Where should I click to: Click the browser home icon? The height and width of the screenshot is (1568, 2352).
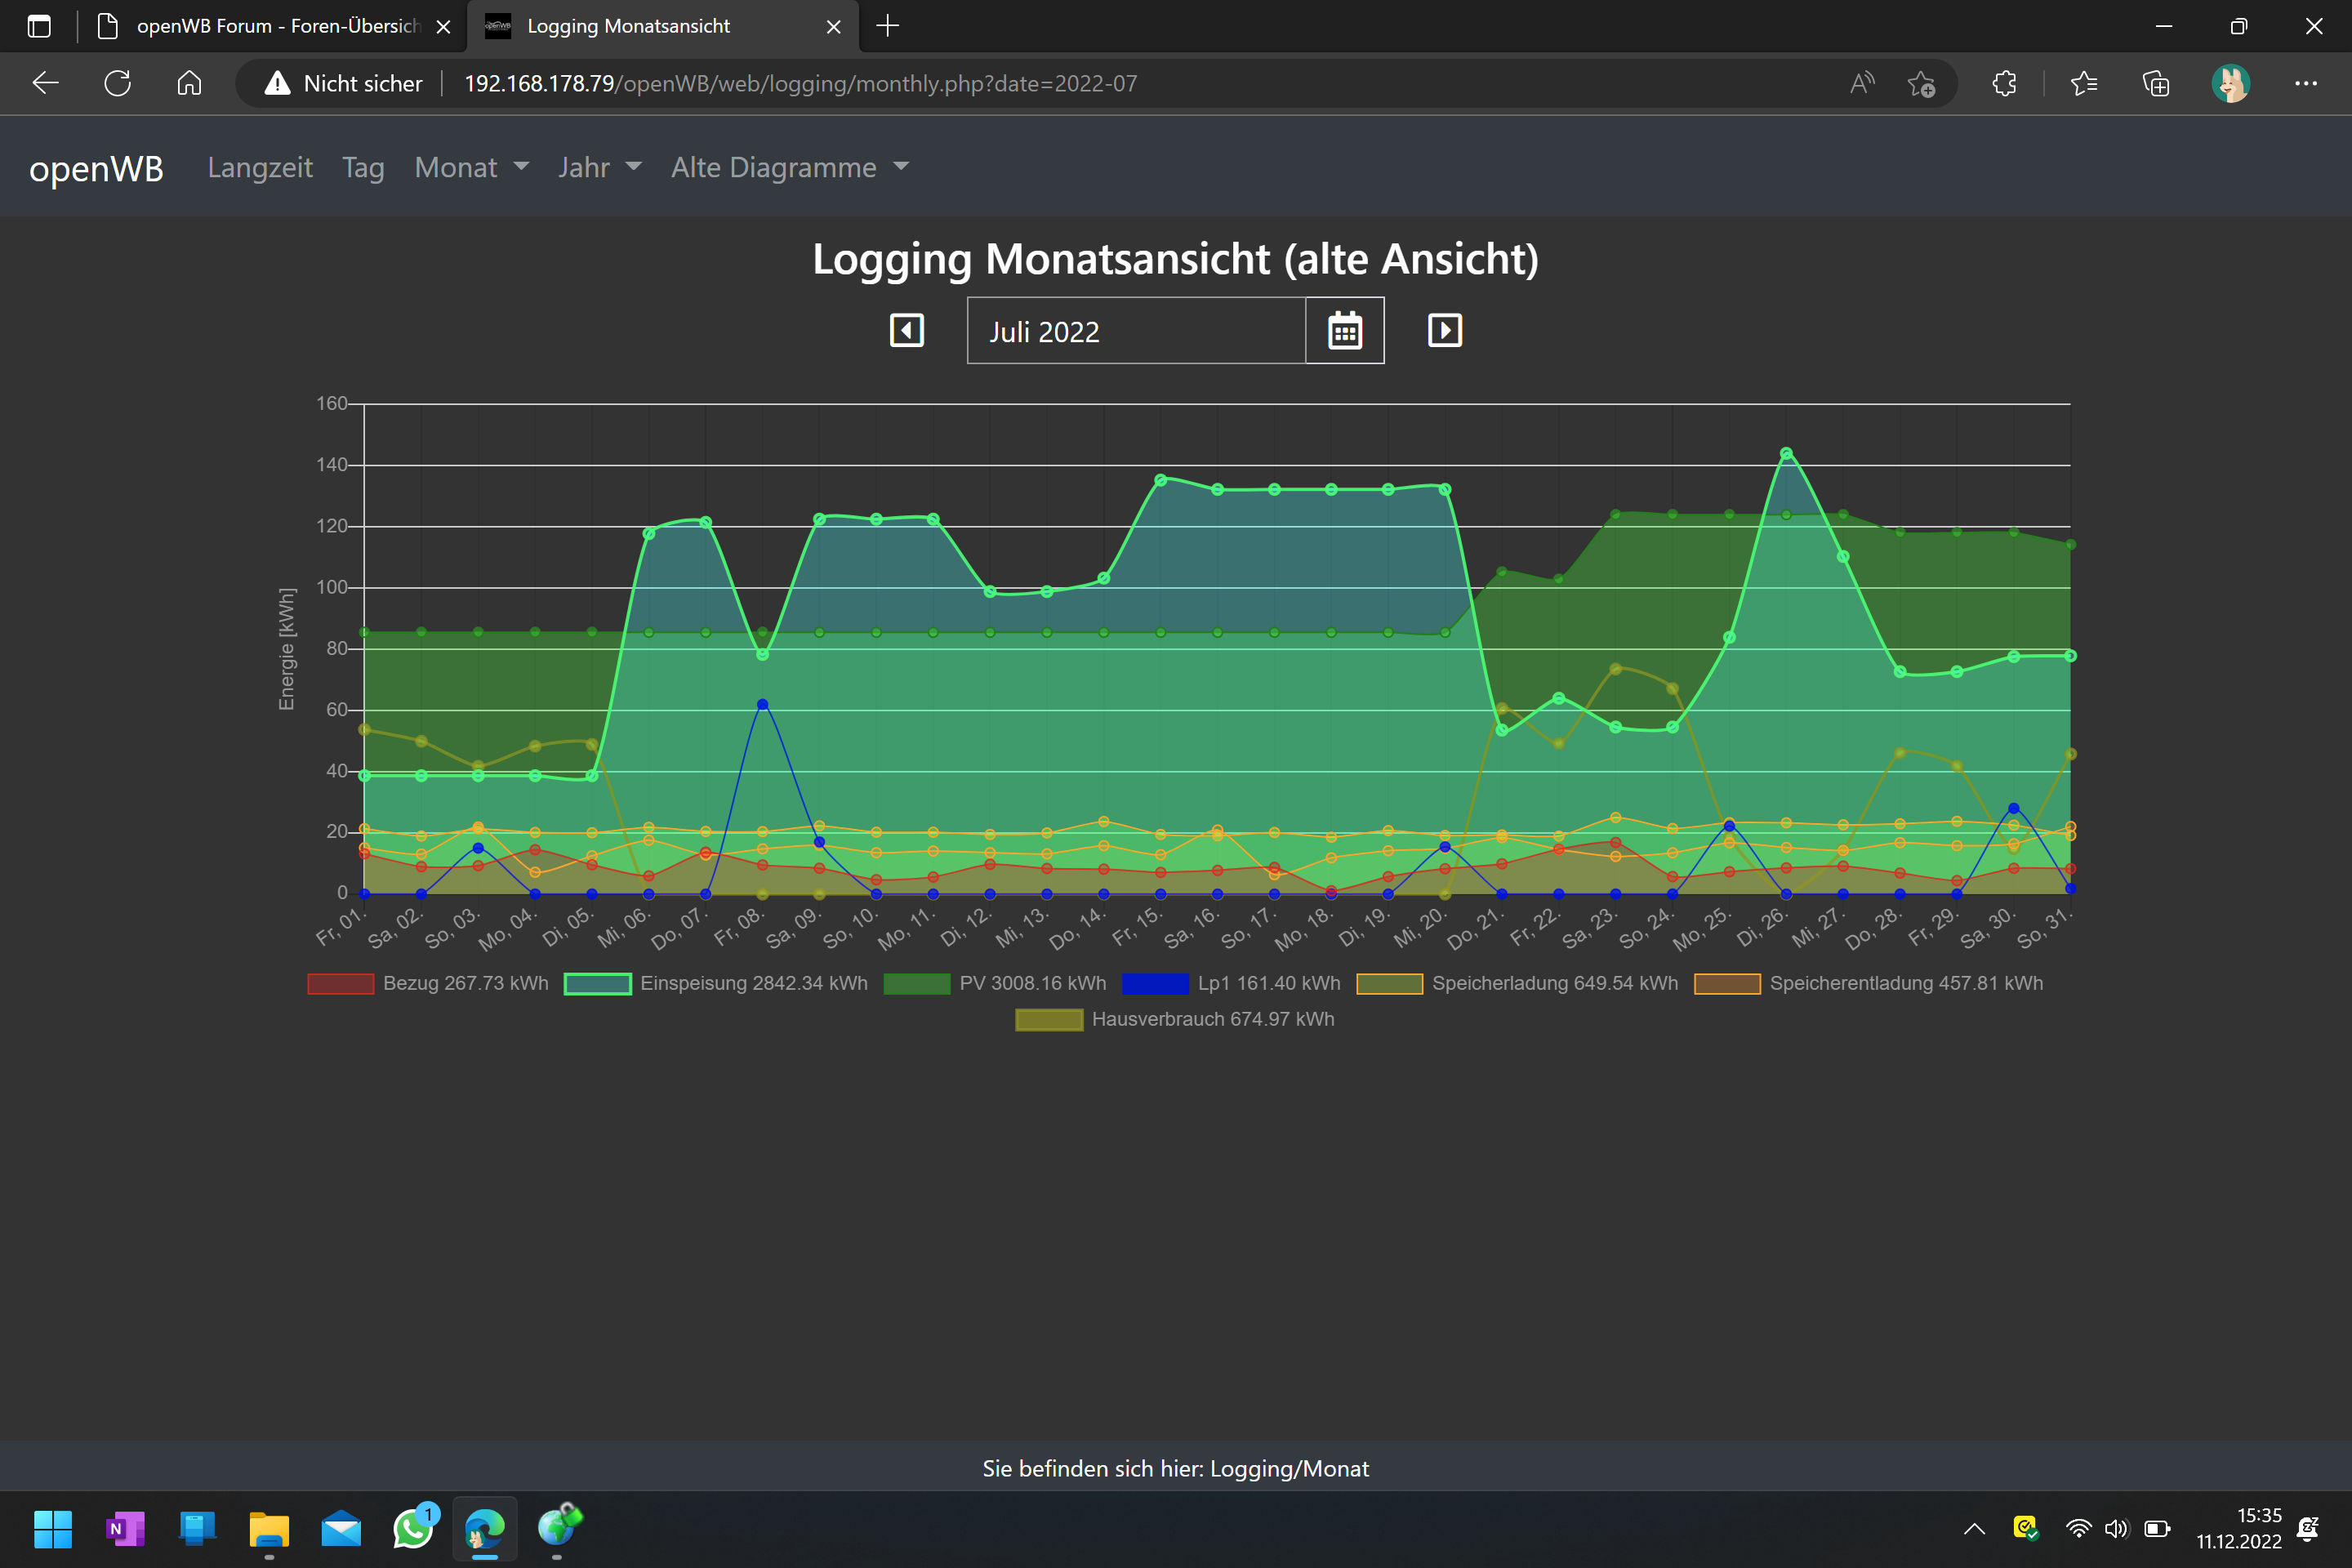pyautogui.click(x=189, y=83)
